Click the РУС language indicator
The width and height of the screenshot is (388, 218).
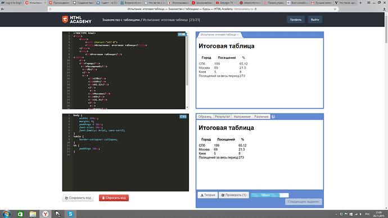[367, 214]
